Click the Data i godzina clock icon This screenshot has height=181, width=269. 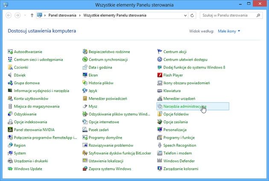(x=85, y=67)
